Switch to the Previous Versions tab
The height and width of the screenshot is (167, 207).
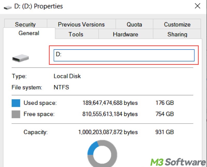click(81, 25)
